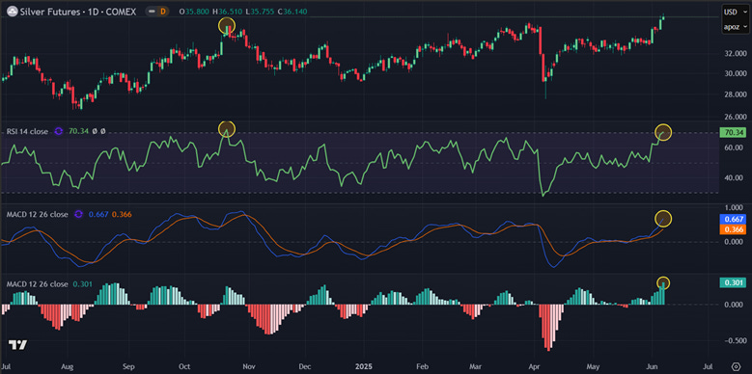Screen dimensions: 752x374
Task: Click the blue 0.667 axis label
Action: 732,220
